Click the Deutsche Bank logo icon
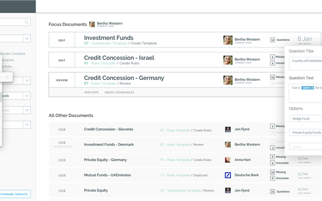The image size is (322, 201). tap(228, 175)
